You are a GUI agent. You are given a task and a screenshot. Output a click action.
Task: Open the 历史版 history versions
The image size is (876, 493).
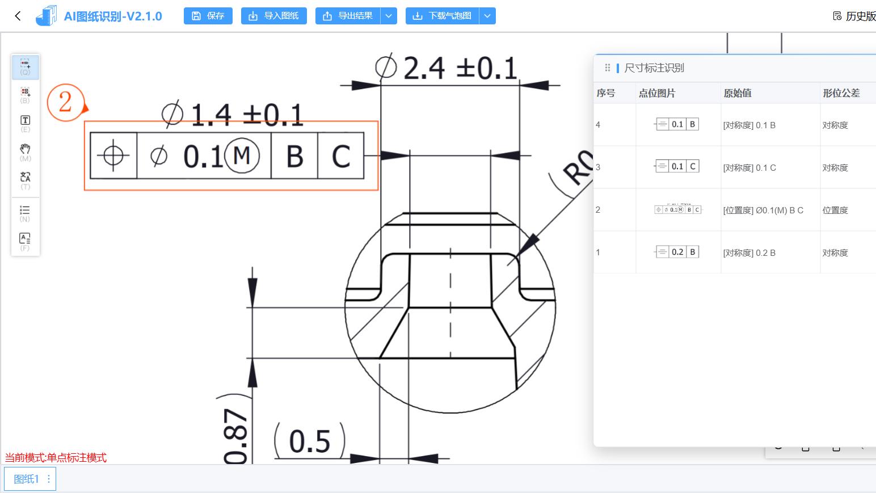[854, 16]
